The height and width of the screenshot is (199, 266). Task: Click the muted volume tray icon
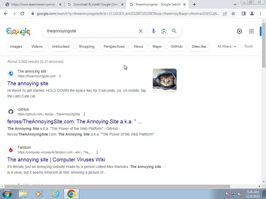pyautogui.click(x=240, y=194)
